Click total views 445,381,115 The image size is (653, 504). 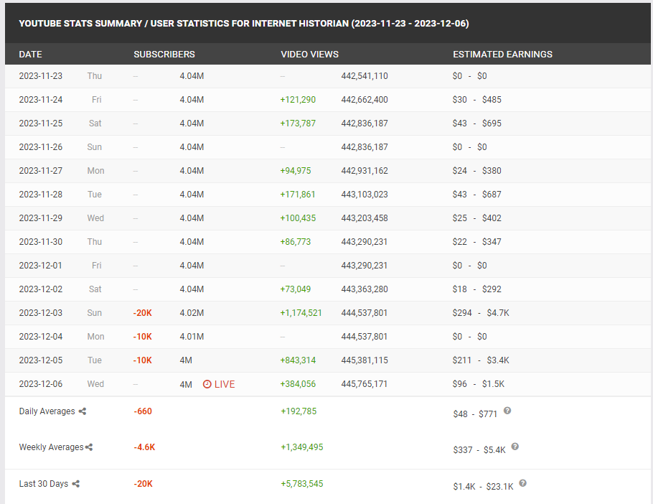(x=365, y=360)
